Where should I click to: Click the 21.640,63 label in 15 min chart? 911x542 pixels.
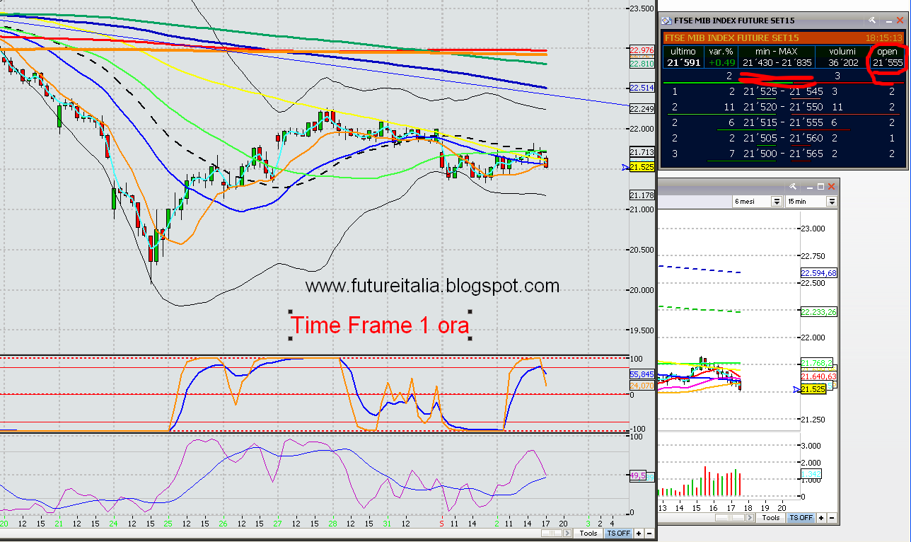(819, 376)
